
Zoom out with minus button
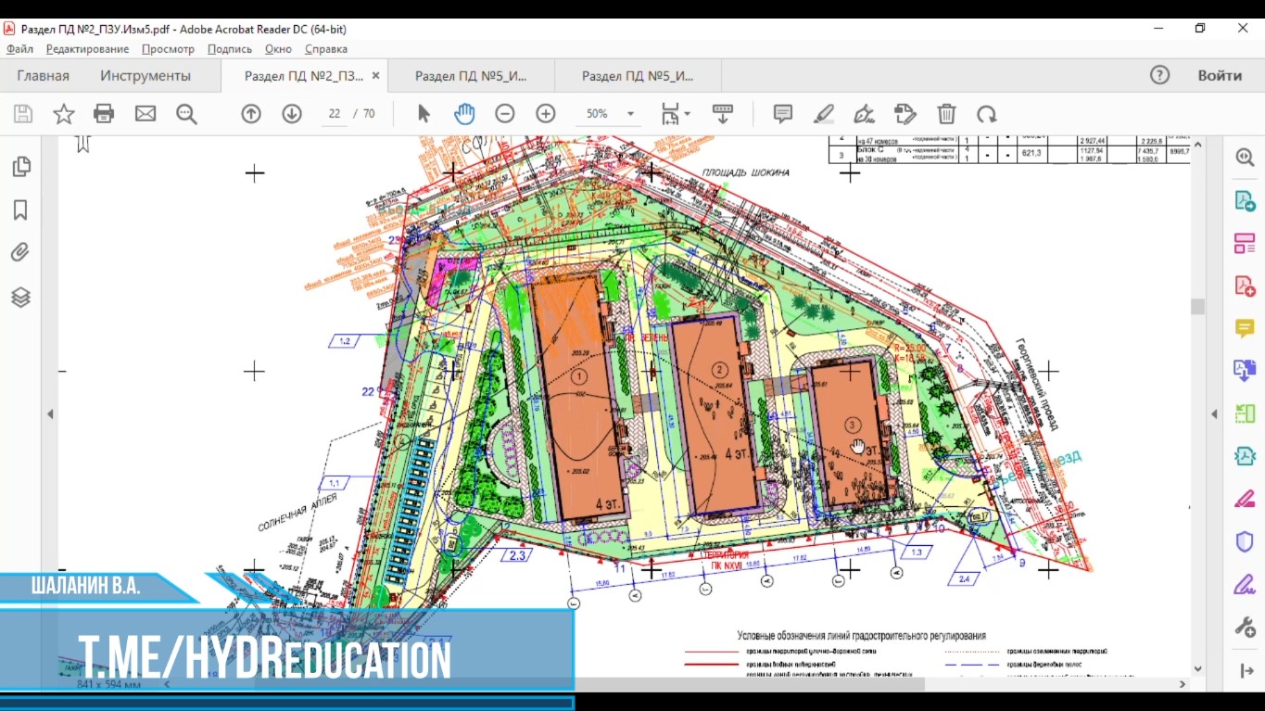click(505, 114)
